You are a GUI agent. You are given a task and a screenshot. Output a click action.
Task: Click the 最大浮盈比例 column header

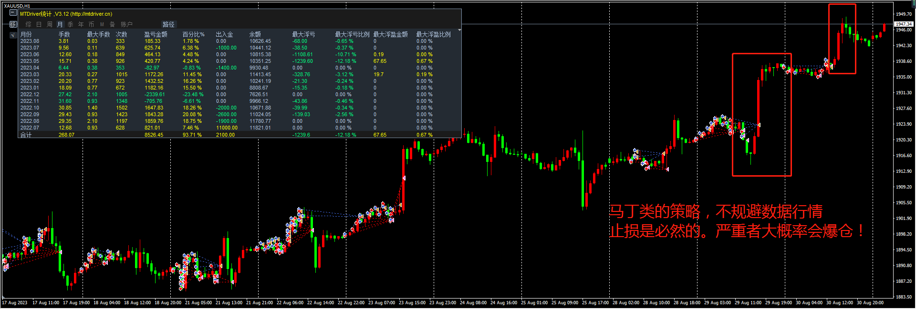point(433,34)
